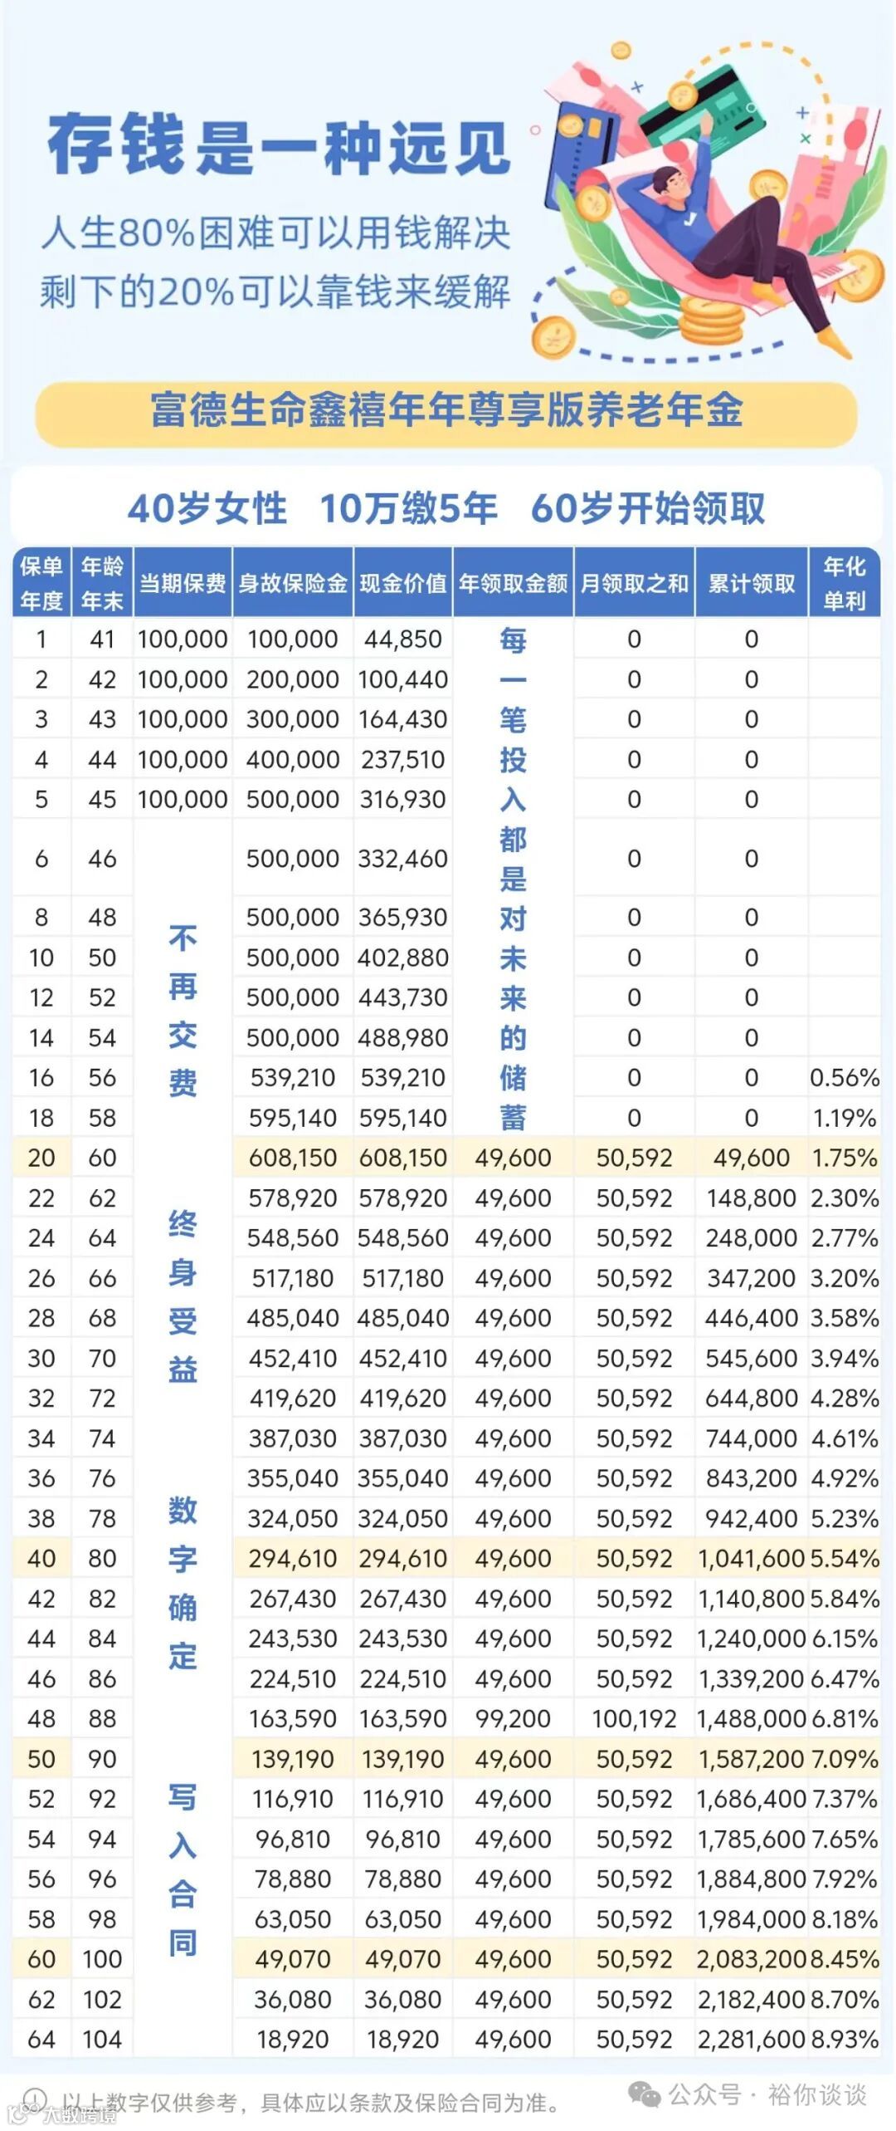Click the 身故保险金 column header
Image resolution: width=896 pixels, height=2131 pixels.
(293, 582)
